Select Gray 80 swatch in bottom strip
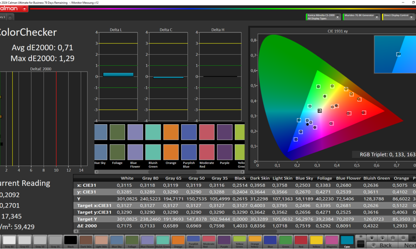Viewport: 416px width, 249px height. [x=9, y=242]
